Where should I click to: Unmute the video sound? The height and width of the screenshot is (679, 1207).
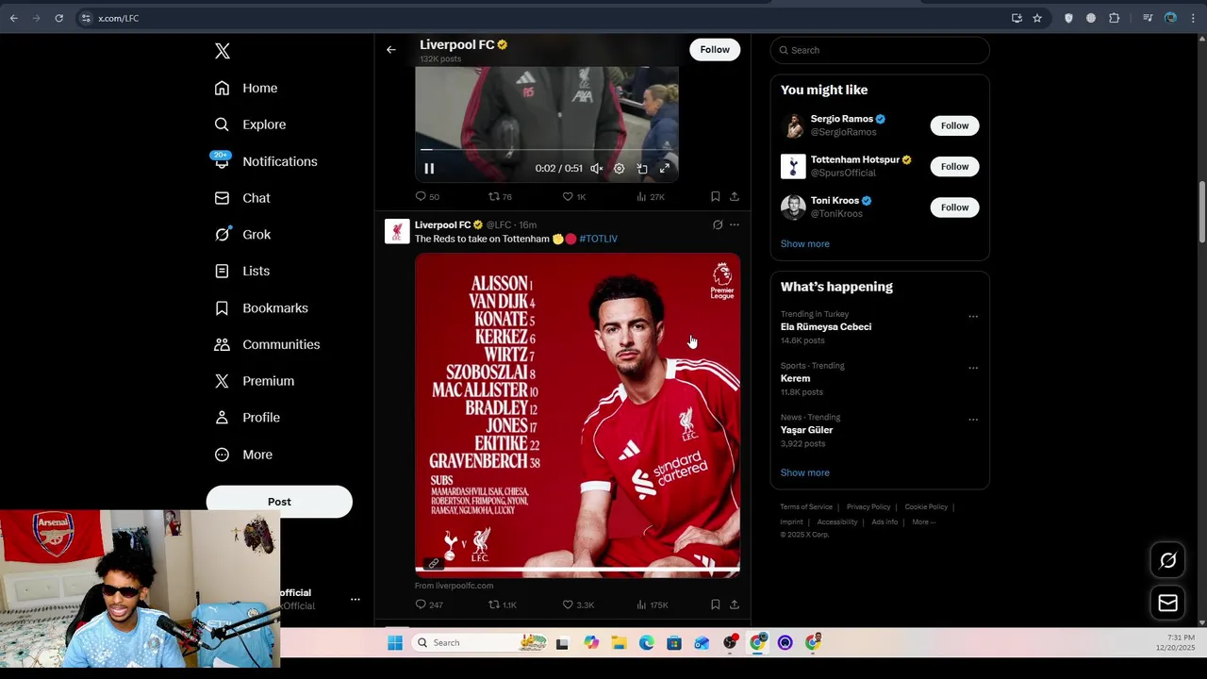coord(597,169)
